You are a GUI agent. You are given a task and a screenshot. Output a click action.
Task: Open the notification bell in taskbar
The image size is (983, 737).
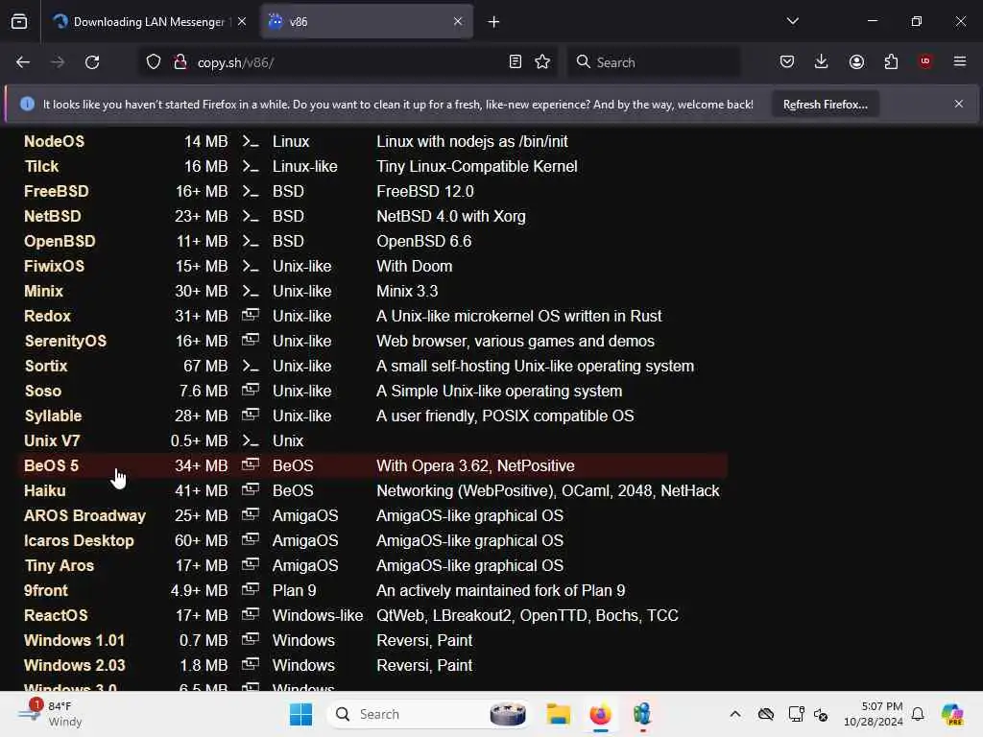pos(918,714)
